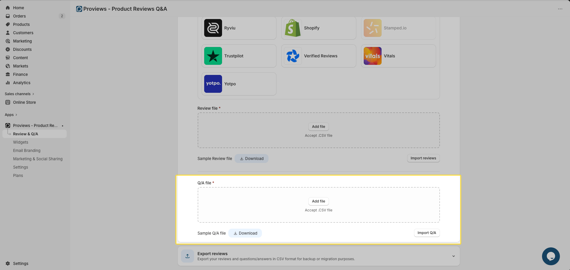Download the sample Review file
The image size is (570, 270).
[252, 158]
